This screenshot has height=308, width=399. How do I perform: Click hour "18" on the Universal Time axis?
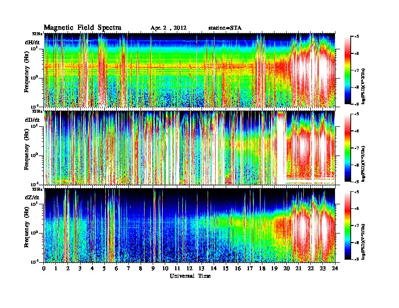[262, 268]
